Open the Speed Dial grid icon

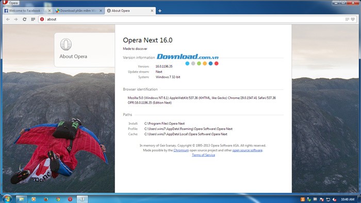click(33, 19)
